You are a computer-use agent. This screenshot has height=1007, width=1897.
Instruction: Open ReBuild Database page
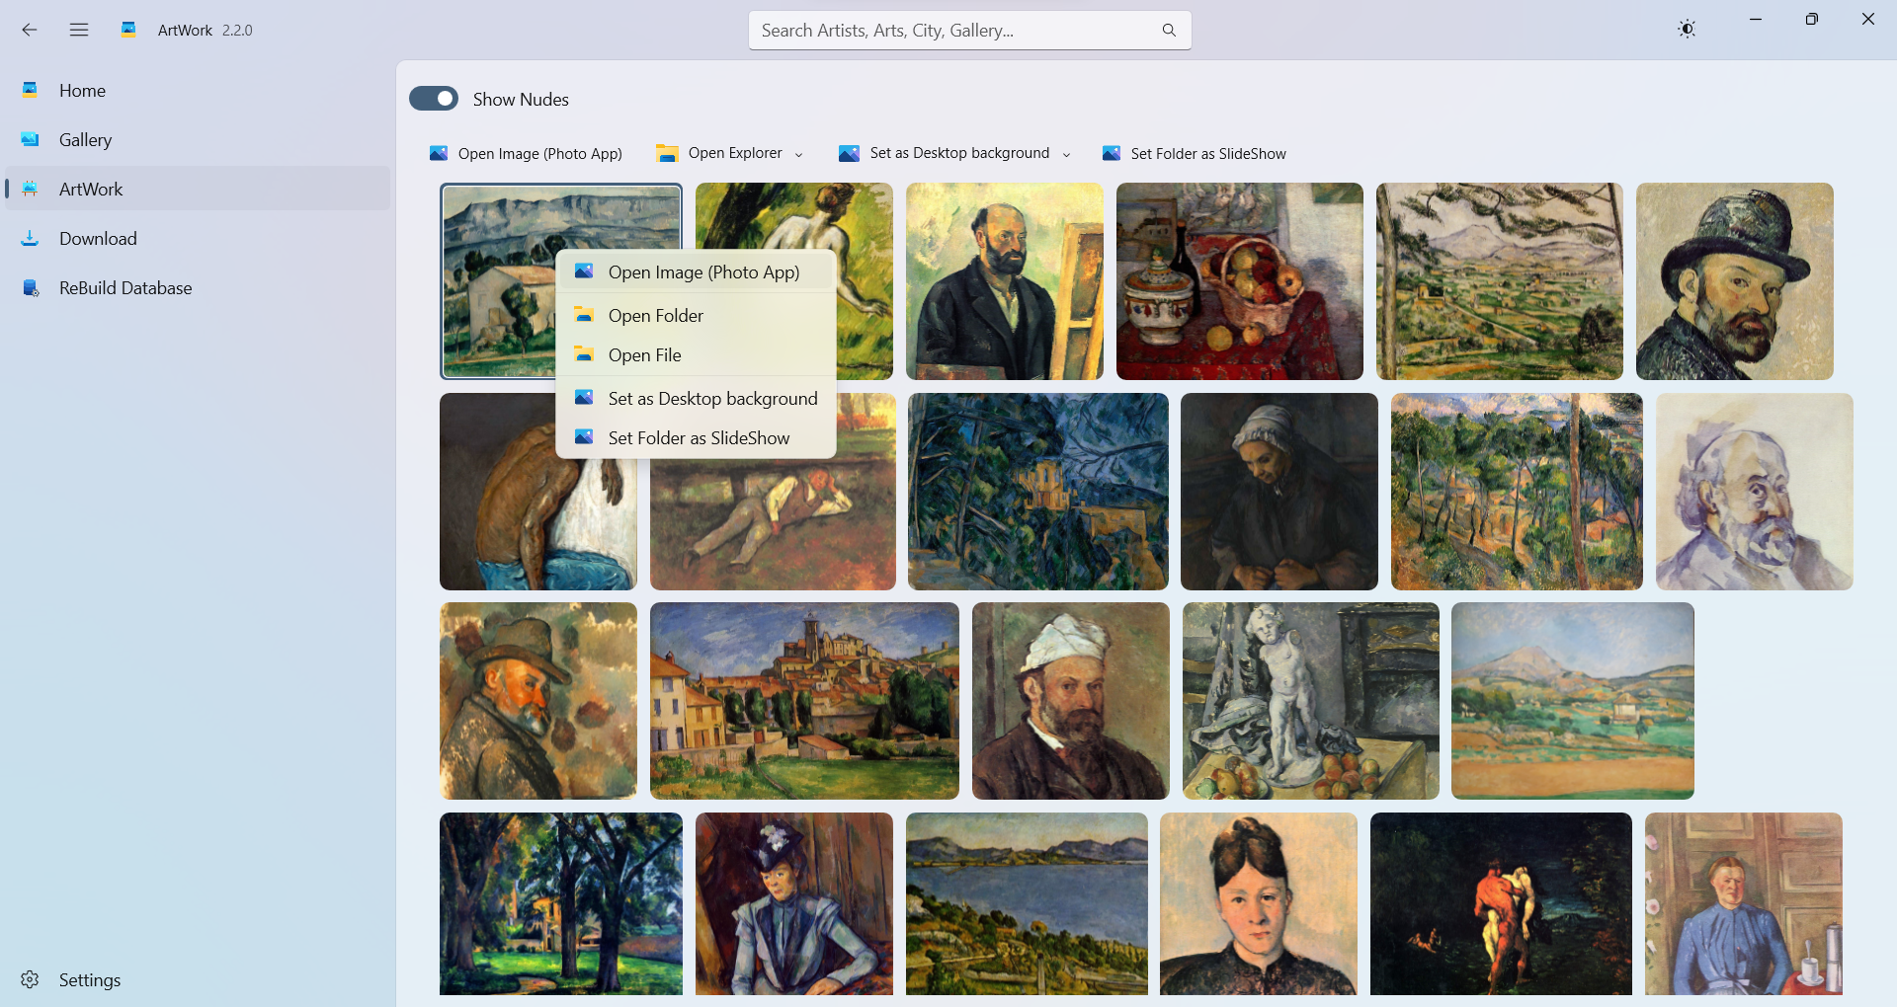pos(198,287)
